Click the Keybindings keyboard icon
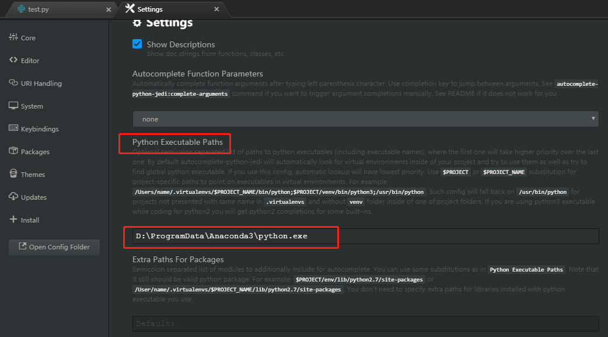 [13, 128]
